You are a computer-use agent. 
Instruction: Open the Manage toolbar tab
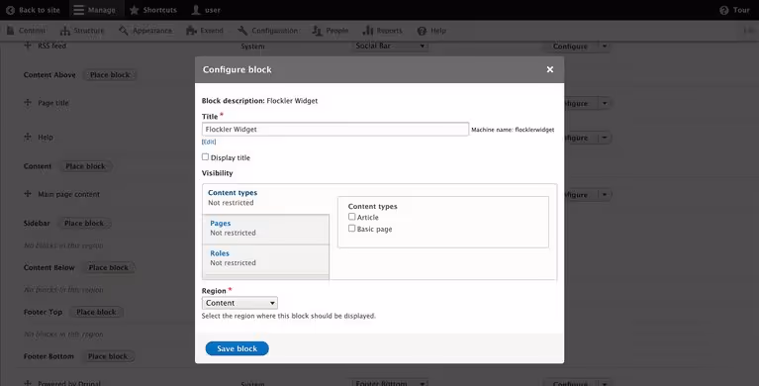[95, 10]
